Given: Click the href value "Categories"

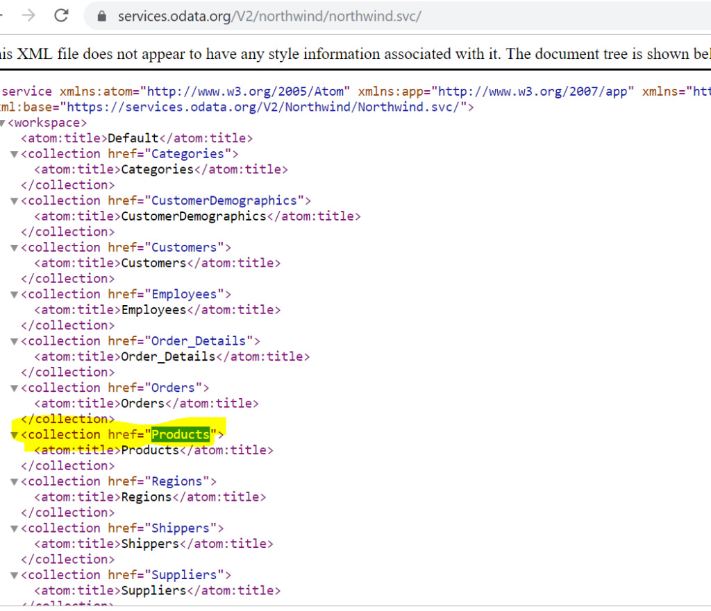Looking at the screenshot, I should (x=187, y=154).
